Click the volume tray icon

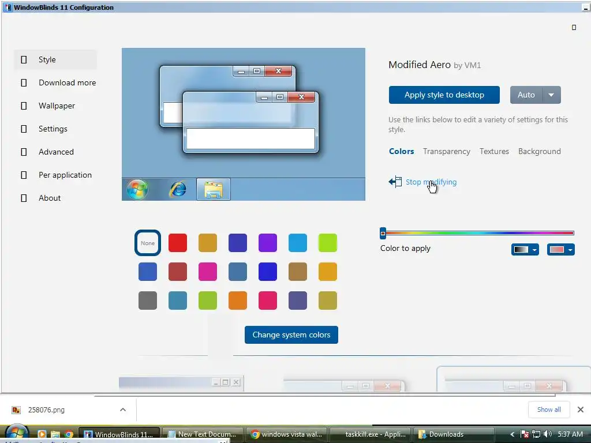pos(548,434)
